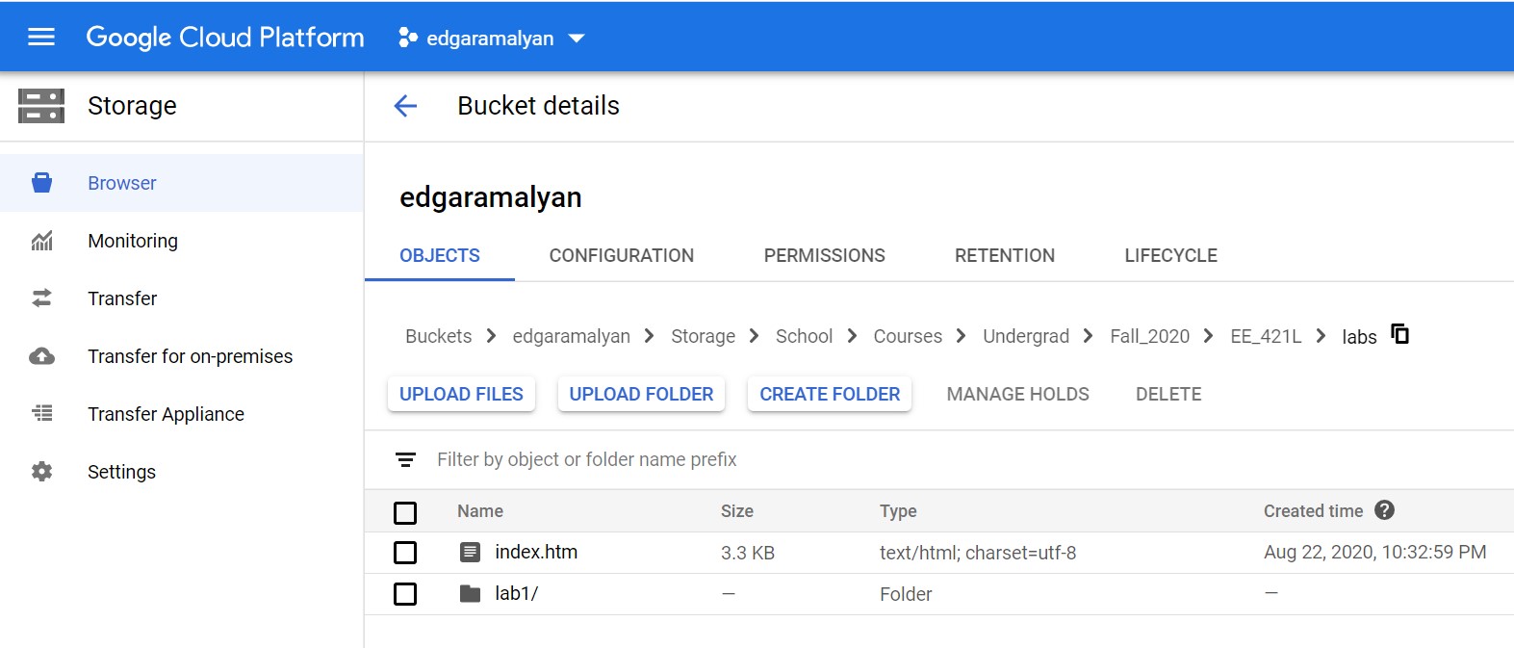The width and height of the screenshot is (1514, 648).
Task: Click the filter list icon
Action: click(x=406, y=460)
